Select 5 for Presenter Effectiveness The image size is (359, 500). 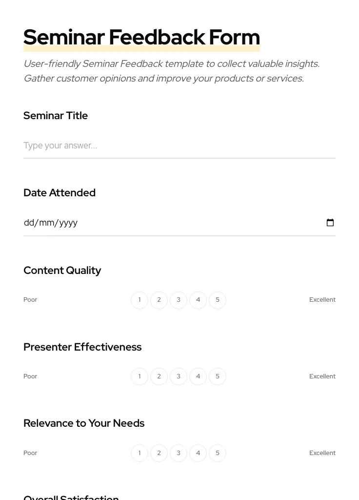[x=218, y=376]
